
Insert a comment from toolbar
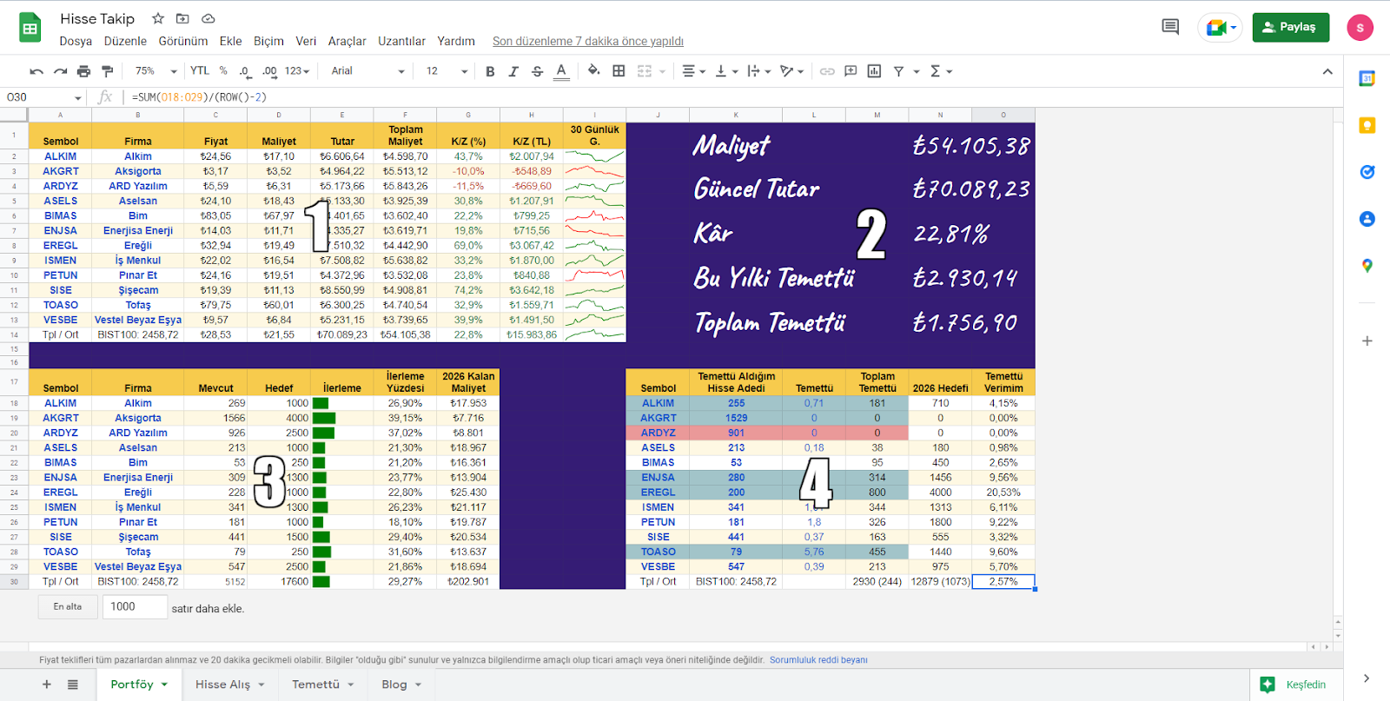pyautogui.click(x=851, y=71)
